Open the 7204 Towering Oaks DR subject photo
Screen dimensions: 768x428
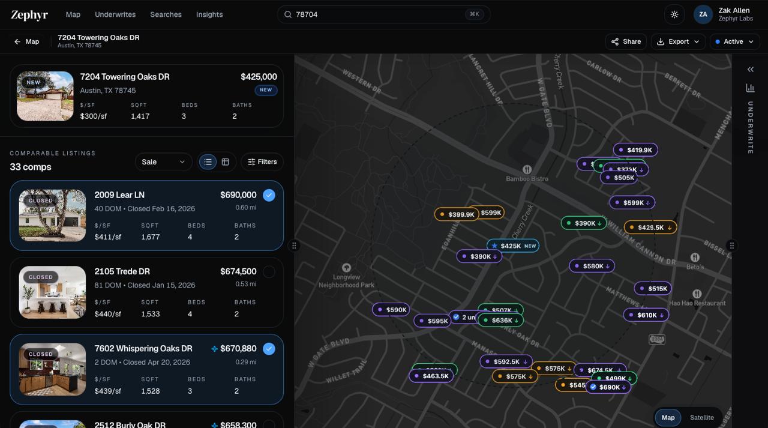click(x=45, y=96)
